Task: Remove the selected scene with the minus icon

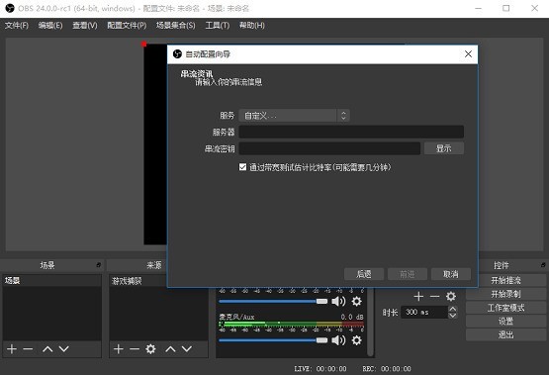Action: tap(28, 348)
